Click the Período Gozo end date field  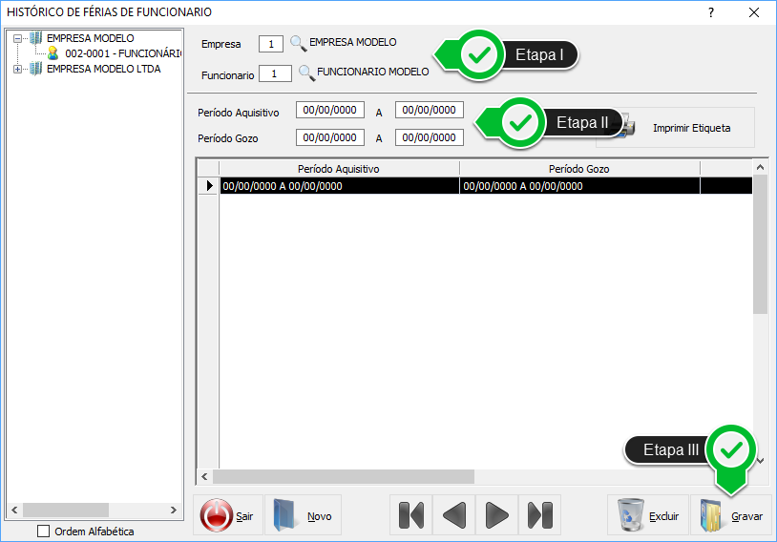point(430,138)
